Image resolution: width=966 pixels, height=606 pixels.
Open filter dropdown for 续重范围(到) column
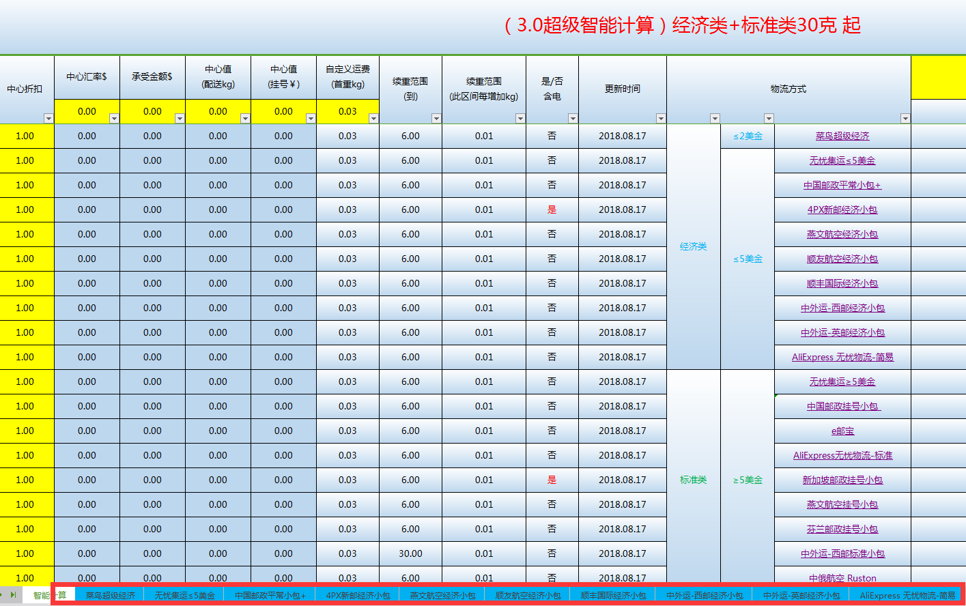point(436,119)
